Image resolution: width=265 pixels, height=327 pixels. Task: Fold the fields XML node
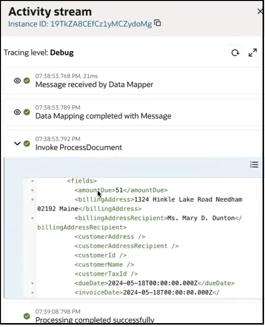point(33,181)
